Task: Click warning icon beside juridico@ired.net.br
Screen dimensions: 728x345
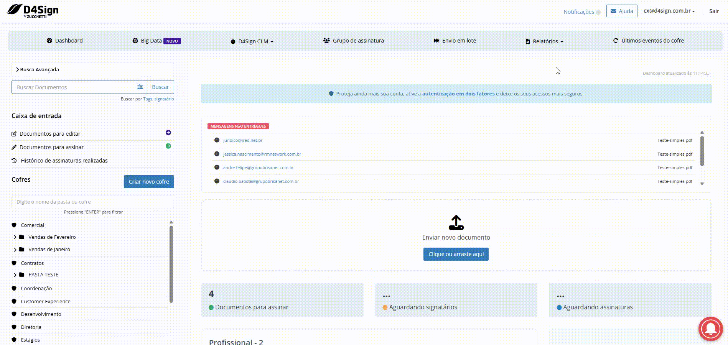Action: point(217,140)
